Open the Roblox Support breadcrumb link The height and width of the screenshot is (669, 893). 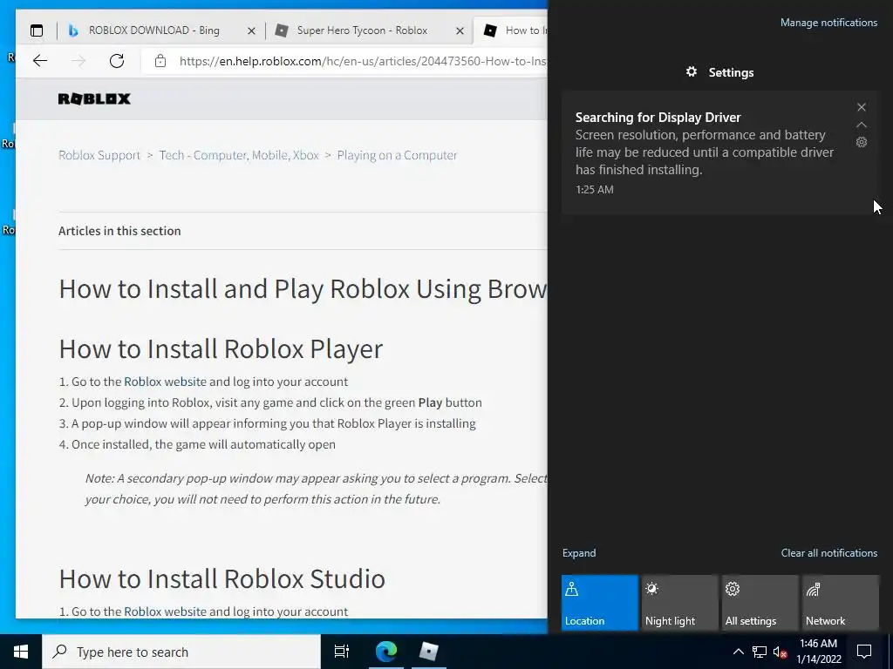pos(99,155)
